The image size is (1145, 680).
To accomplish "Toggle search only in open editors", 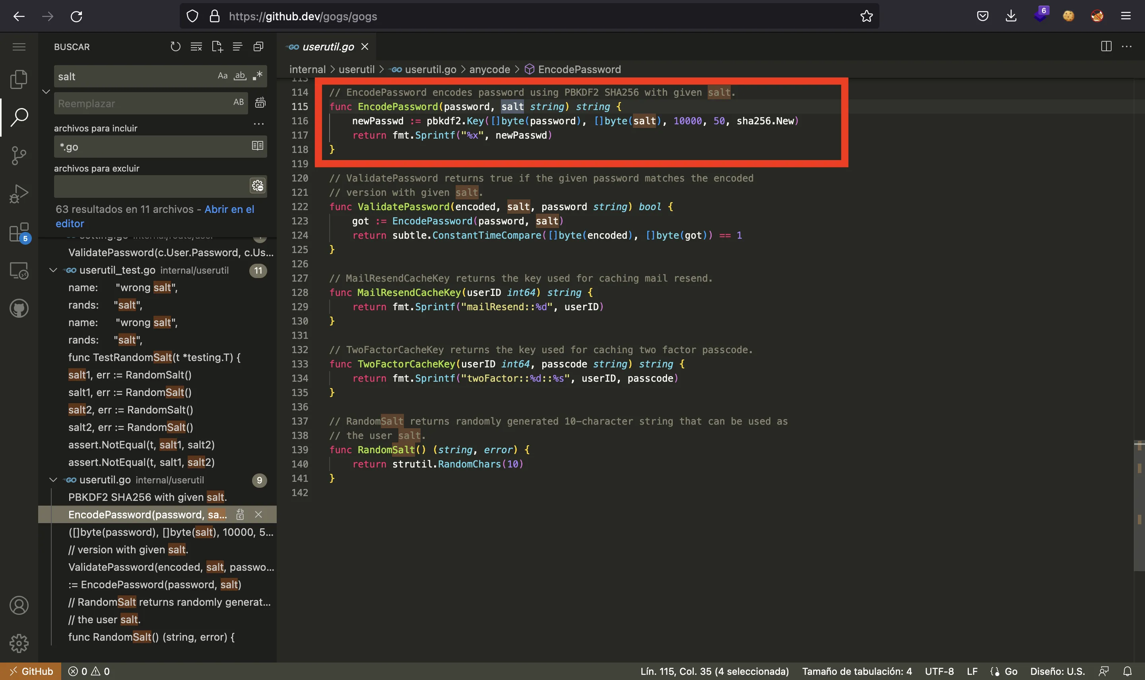I will click(x=258, y=146).
